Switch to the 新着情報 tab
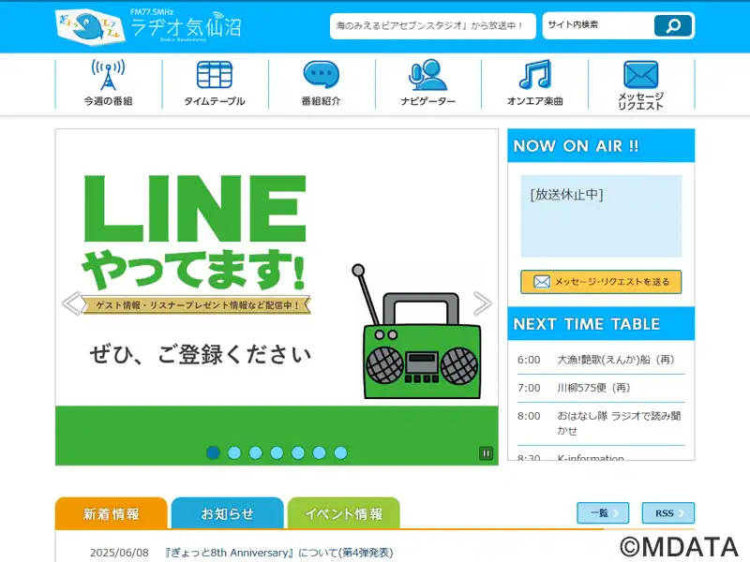Viewport: 750px width, 562px height. click(112, 513)
